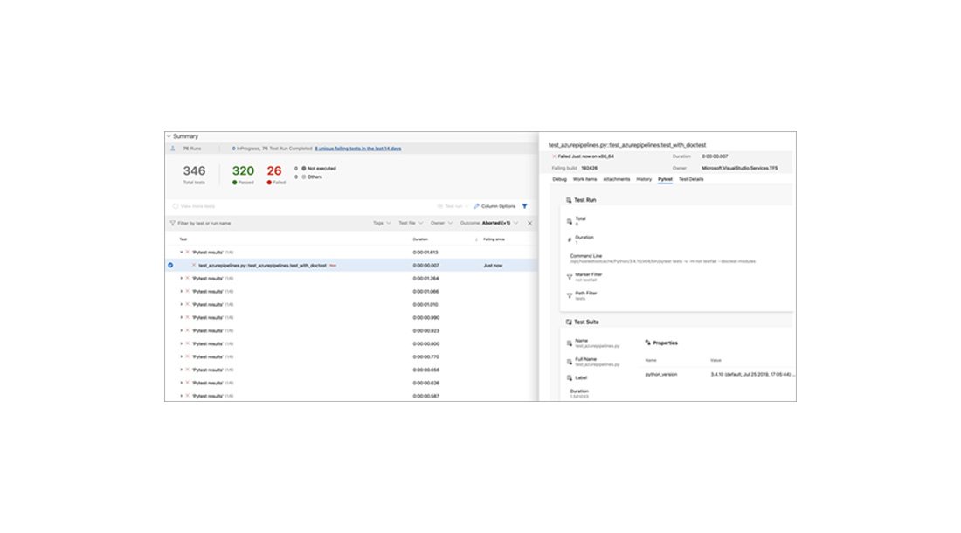The width and height of the screenshot is (961, 533).
Task: Uncheck the selected test_with_doctest row
Action: coord(170,265)
